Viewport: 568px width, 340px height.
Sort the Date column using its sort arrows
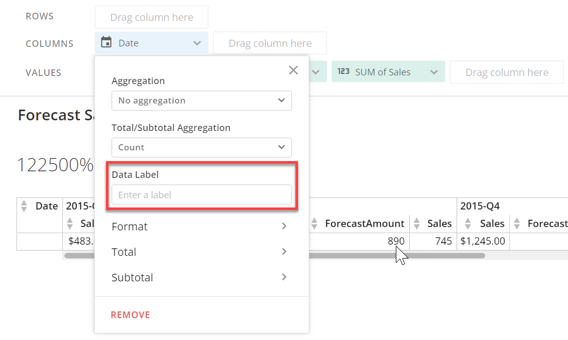click(x=24, y=206)
